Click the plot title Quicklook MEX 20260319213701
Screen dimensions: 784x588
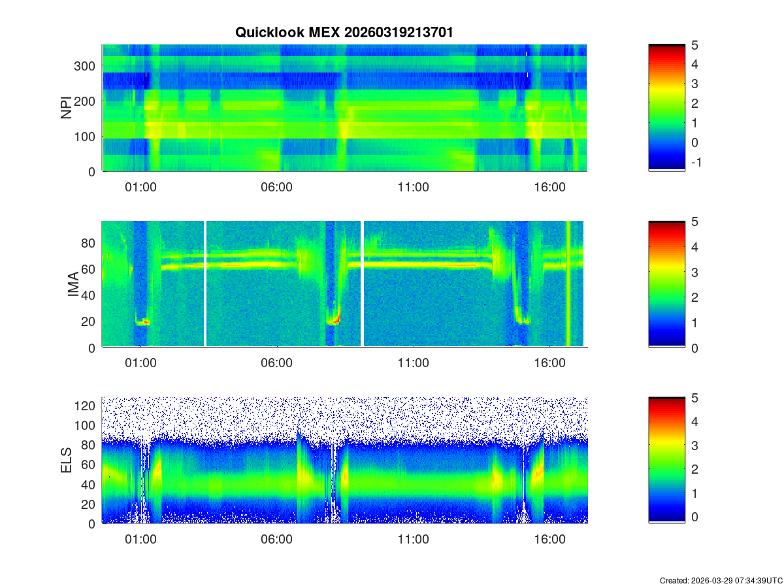point(344,32)
